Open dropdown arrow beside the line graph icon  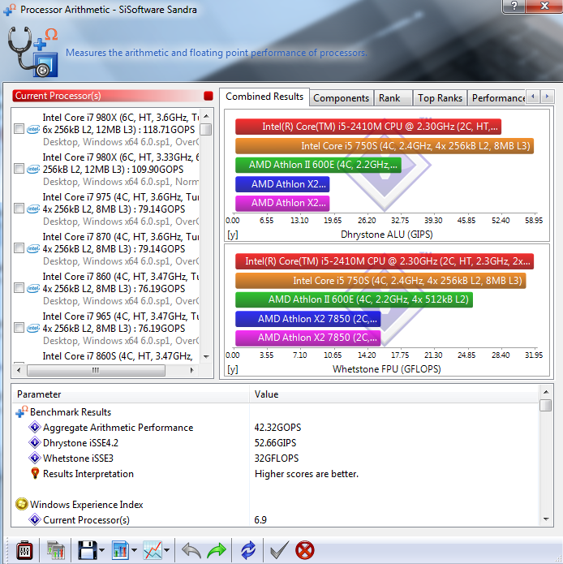(167, 550)
